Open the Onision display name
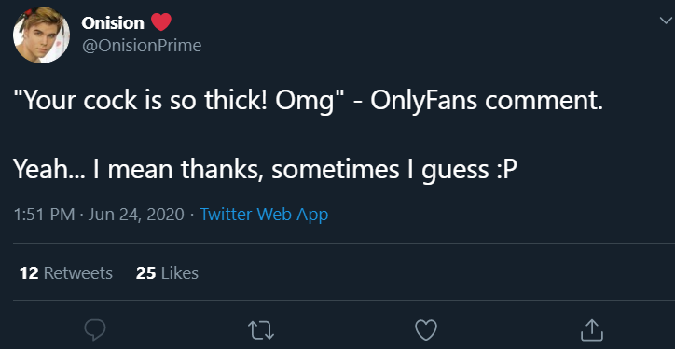 (113, 23)
